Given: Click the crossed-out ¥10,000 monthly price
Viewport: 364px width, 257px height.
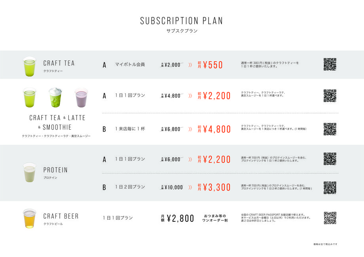Looking at the screenshot, I should [172, 187].
